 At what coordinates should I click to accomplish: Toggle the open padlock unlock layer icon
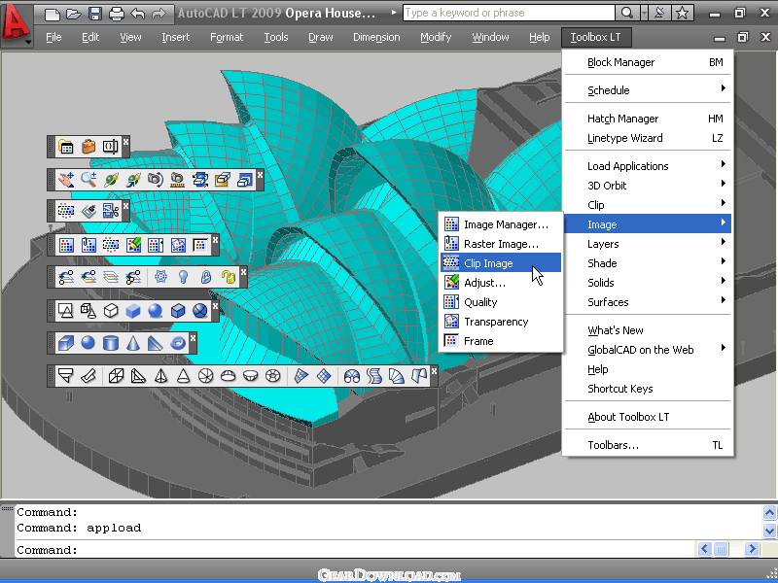(228, 277)
